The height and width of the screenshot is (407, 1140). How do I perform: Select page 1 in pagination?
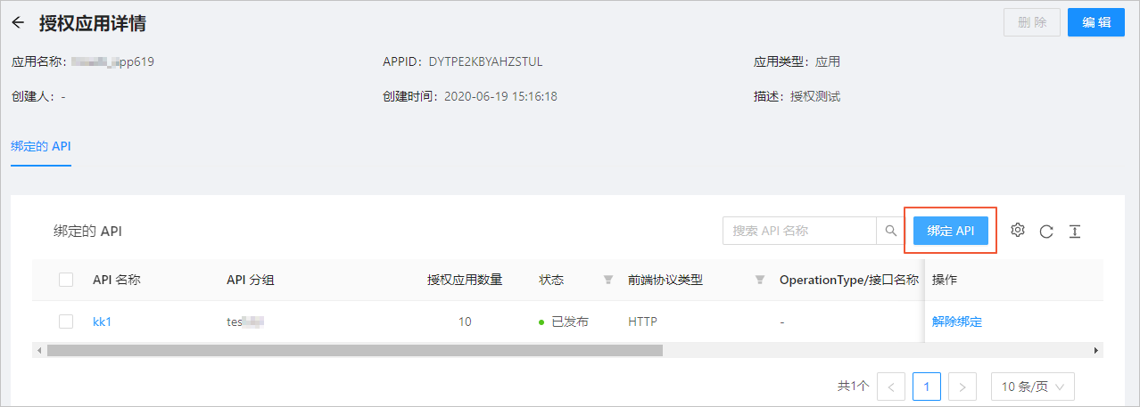tap(927, 387)
